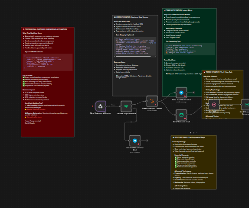Click warning triangle on Send Team Notification node

(x=185, y=96)
